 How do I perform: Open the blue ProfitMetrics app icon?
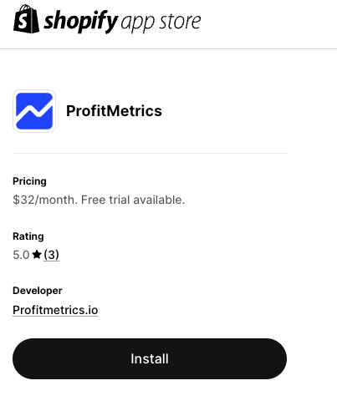(34, 111)
